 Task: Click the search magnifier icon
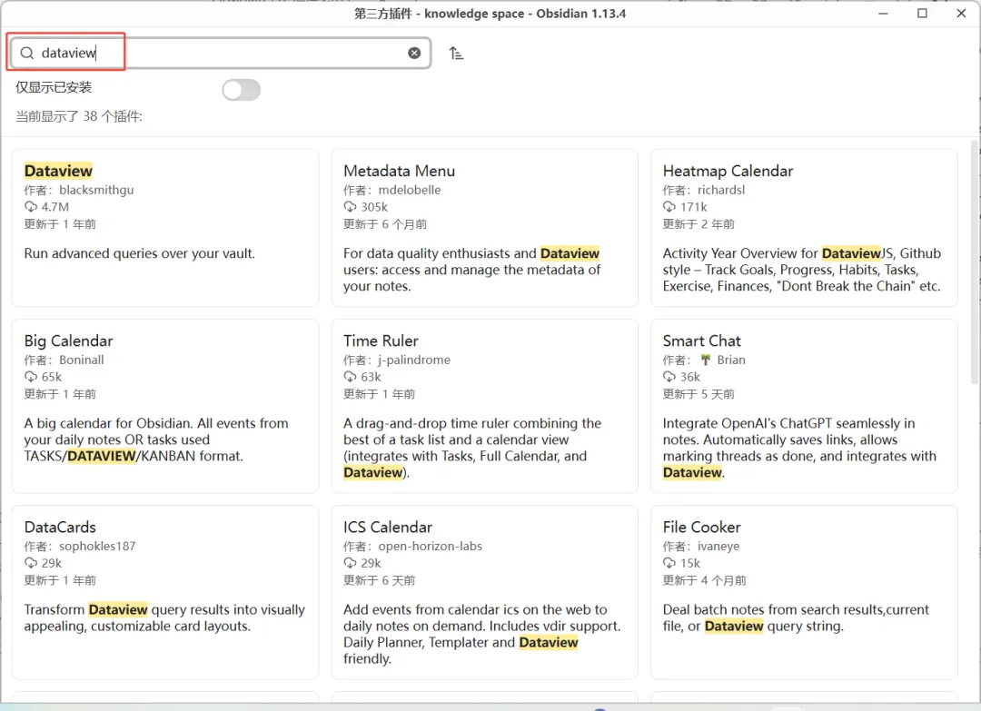click(x=27, y=54)
